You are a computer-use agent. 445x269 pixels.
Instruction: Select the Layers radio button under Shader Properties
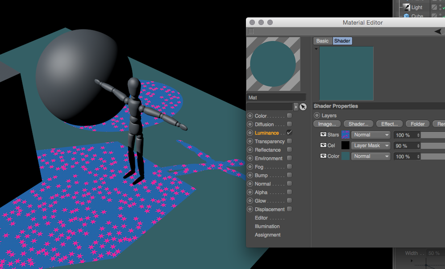pos(317,115)
